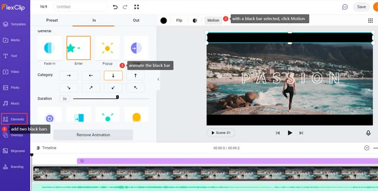This screenshot has width=378, height=191.
Task: Select the purple overlay track
Action: [x=227, y=161]
